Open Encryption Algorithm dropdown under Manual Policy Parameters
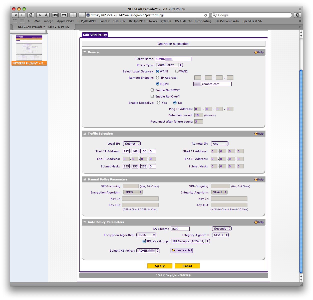This screenshot has width=313, height=300. 133,192
